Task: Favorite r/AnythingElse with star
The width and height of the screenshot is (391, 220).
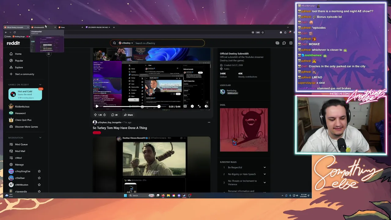Action: 39,171
